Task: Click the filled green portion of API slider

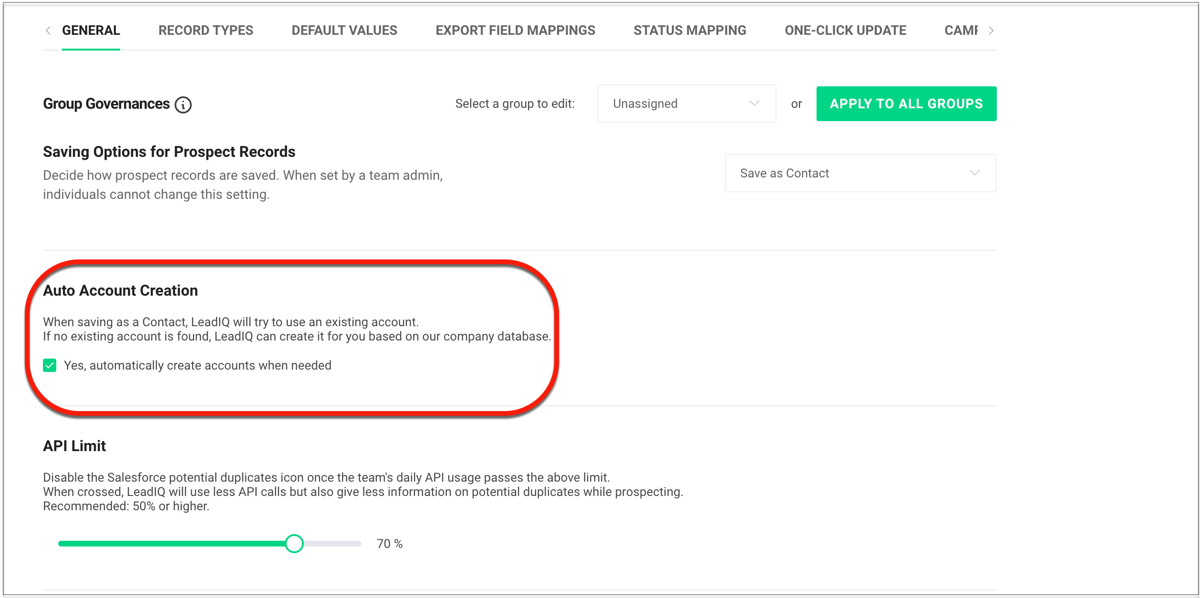Action: (x=172, y=544)
